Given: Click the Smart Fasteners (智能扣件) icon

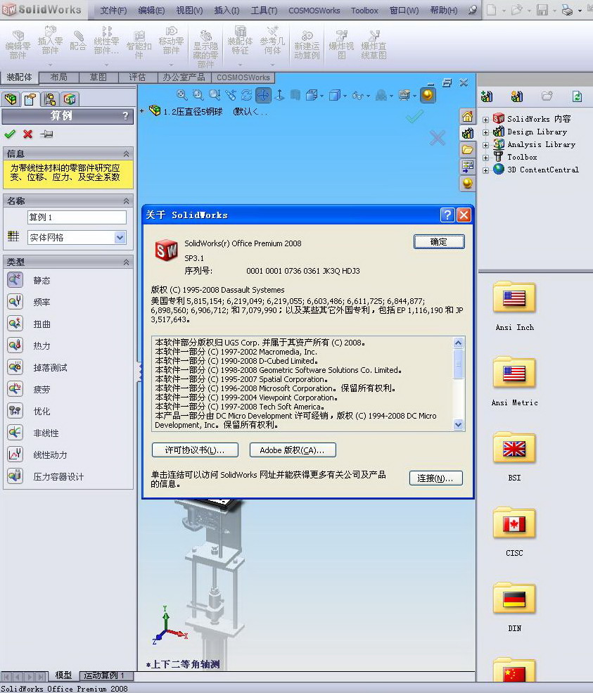Looking at the screenshot, I should tap(139, 45).
